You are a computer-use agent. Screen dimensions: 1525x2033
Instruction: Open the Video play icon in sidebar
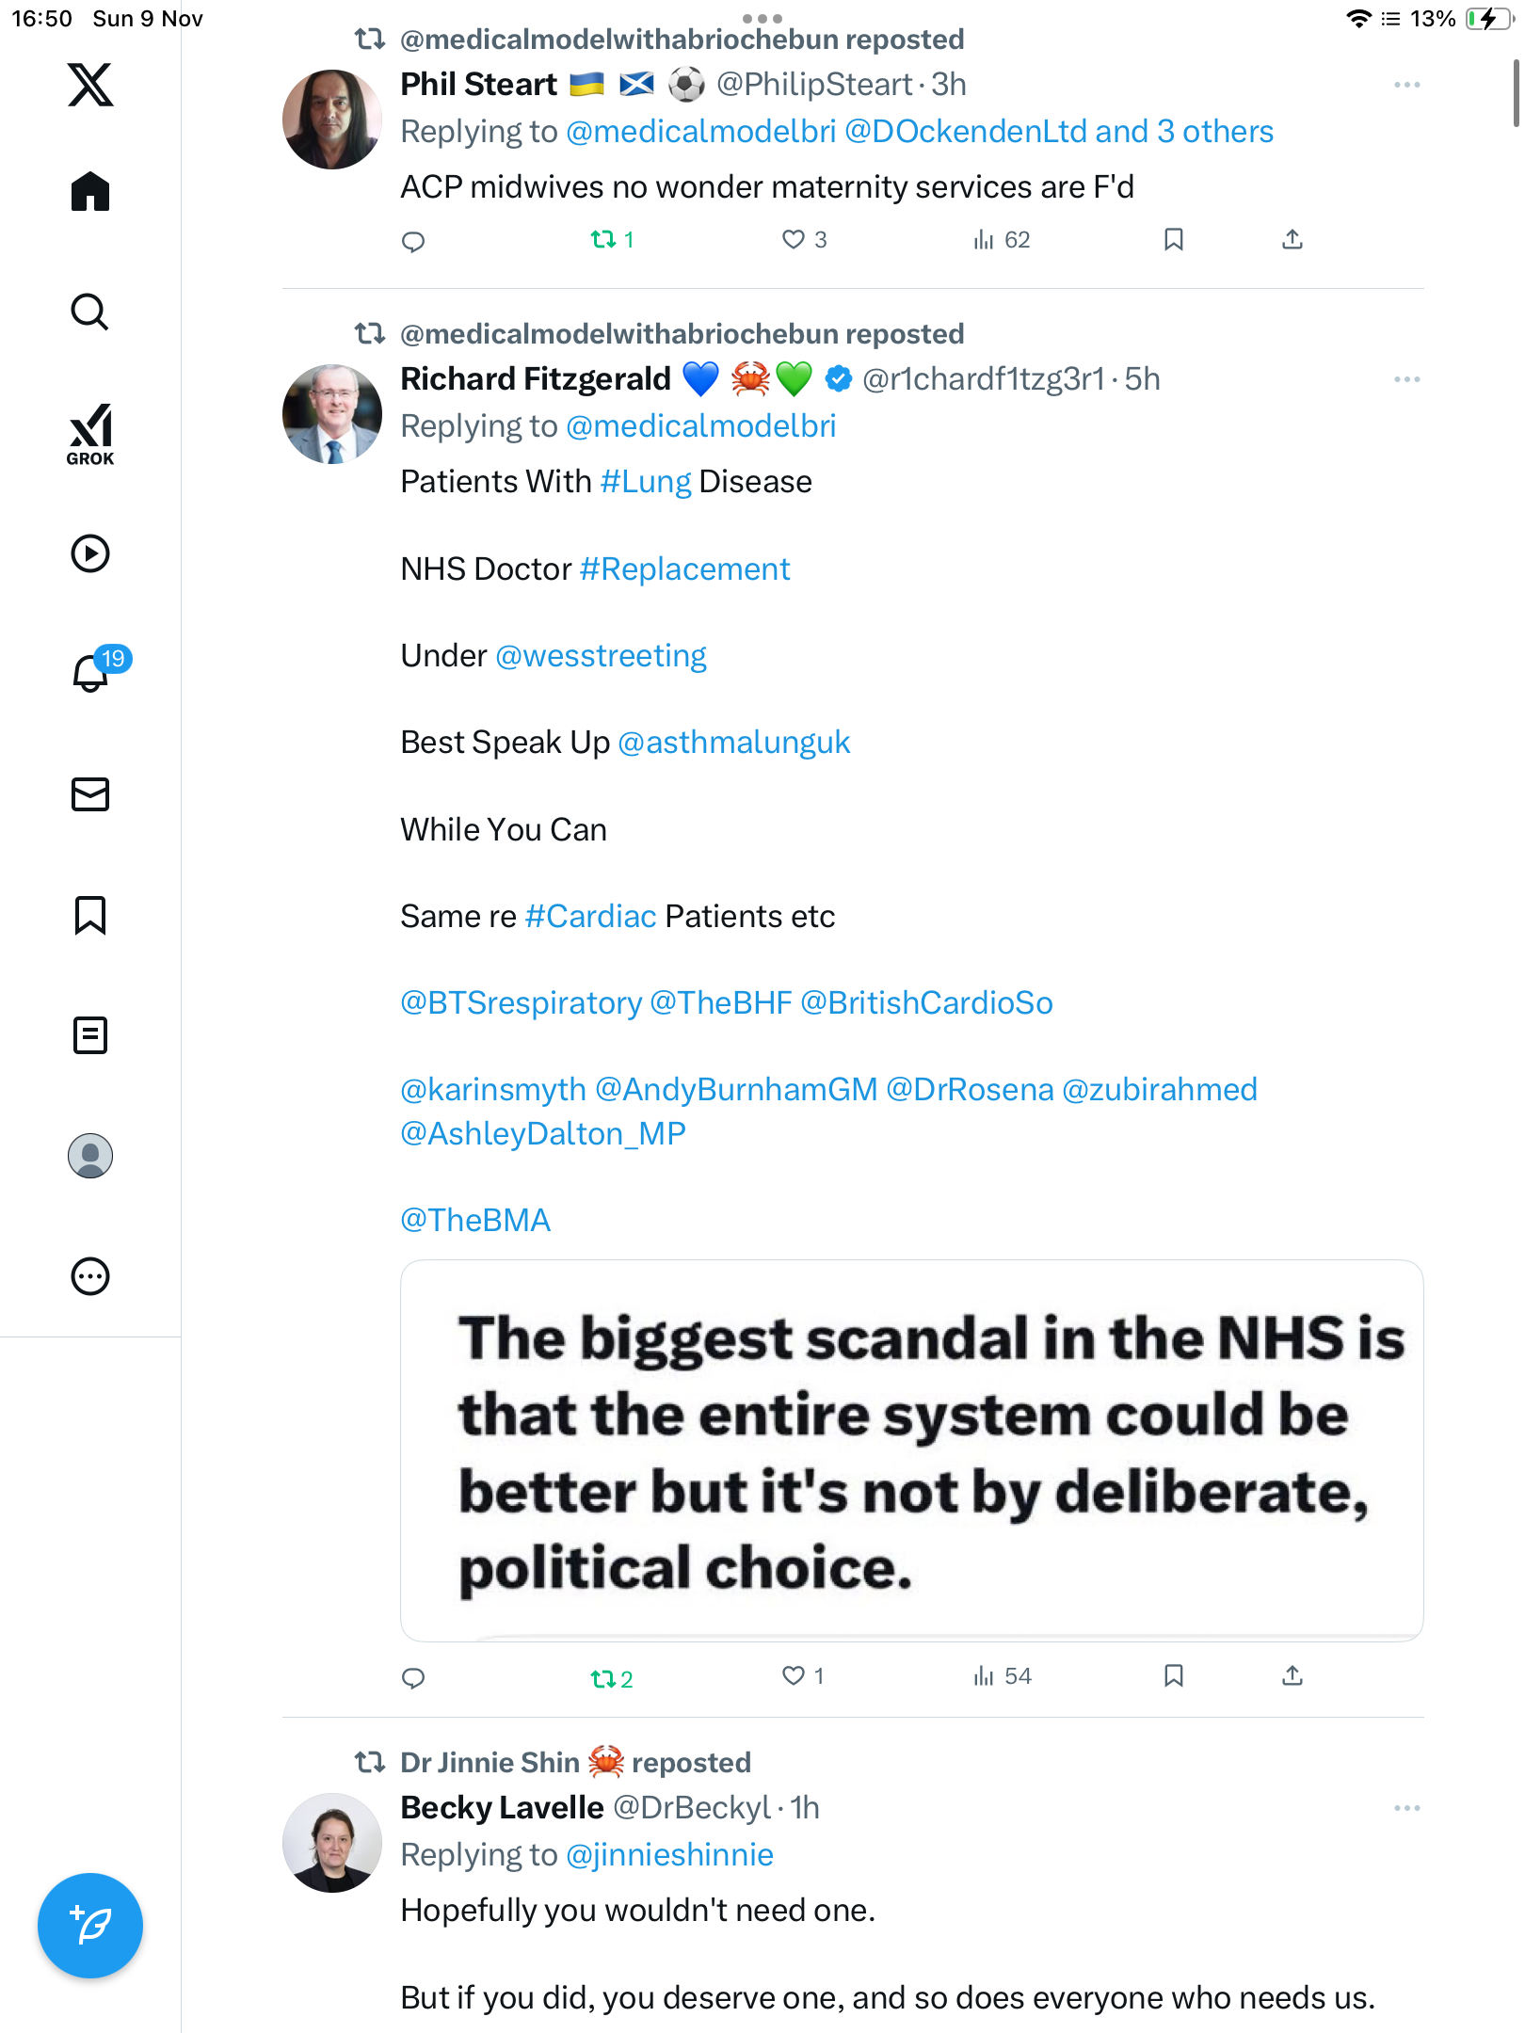(x=90, y=553)
